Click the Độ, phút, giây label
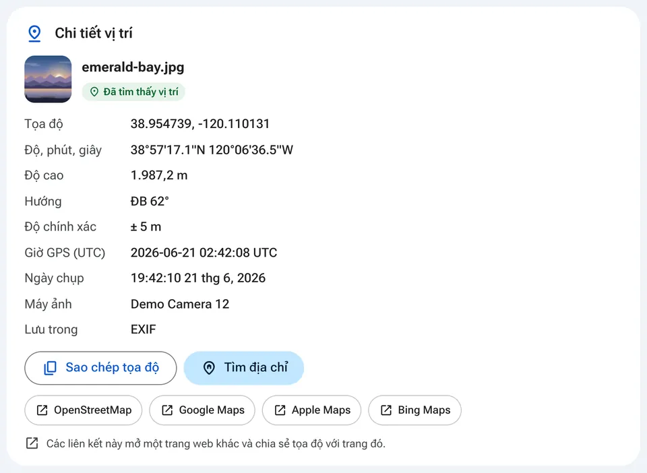The image size is (647, 473). pos(63,150)
